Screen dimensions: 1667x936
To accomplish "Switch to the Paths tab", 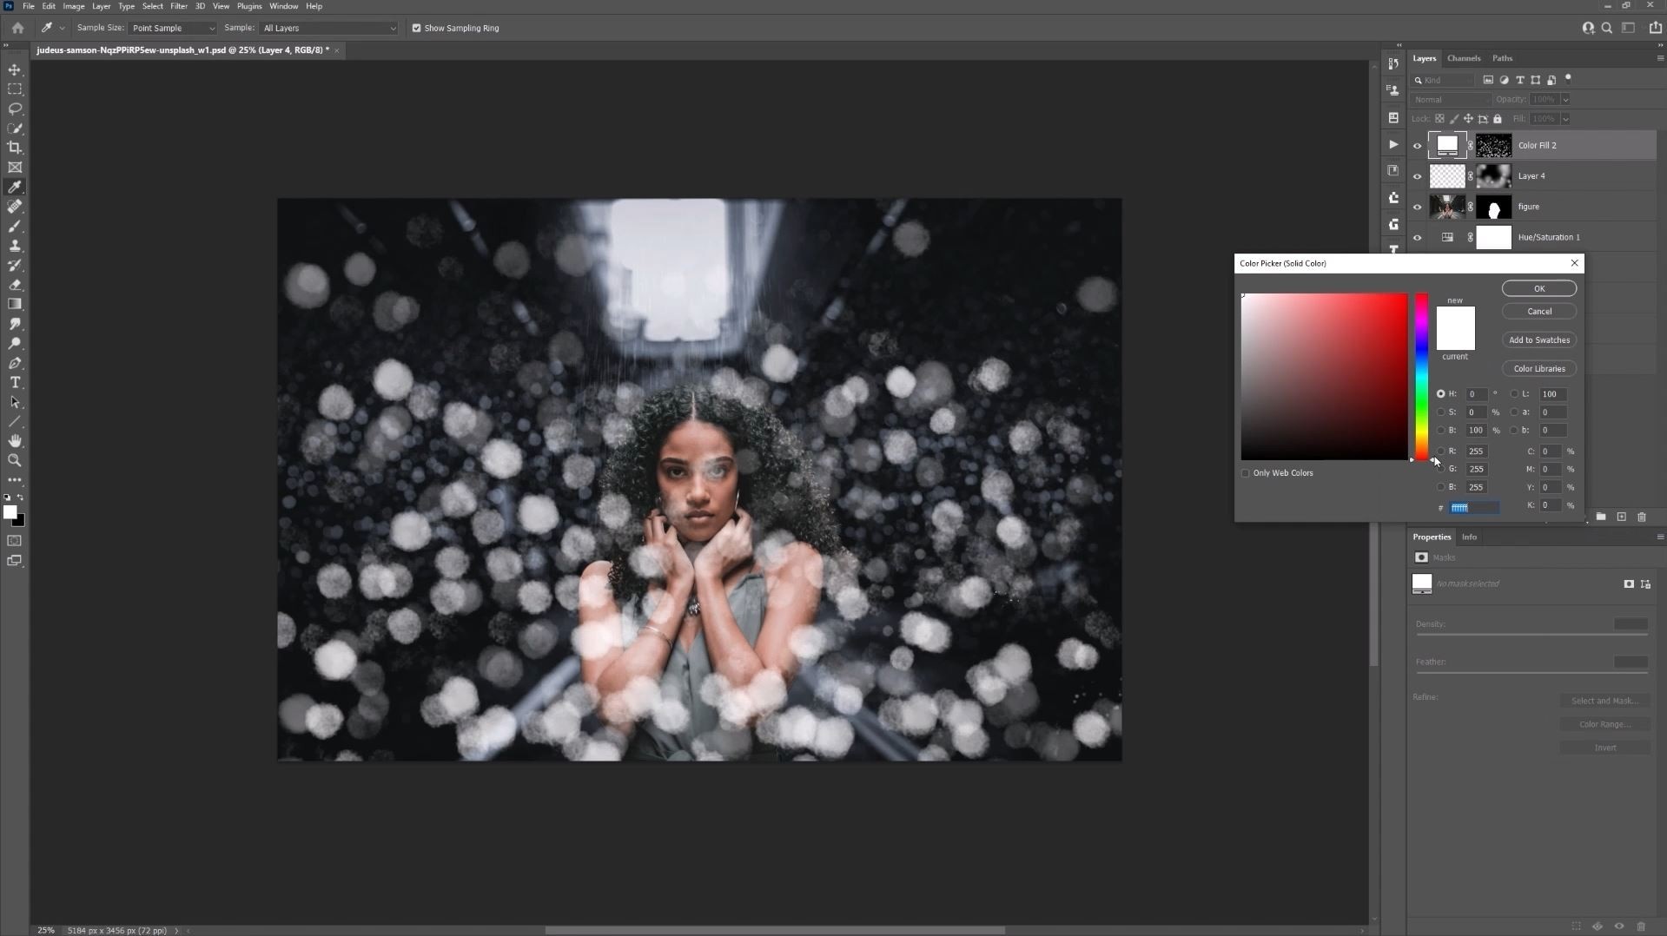I will (1502, 58).
